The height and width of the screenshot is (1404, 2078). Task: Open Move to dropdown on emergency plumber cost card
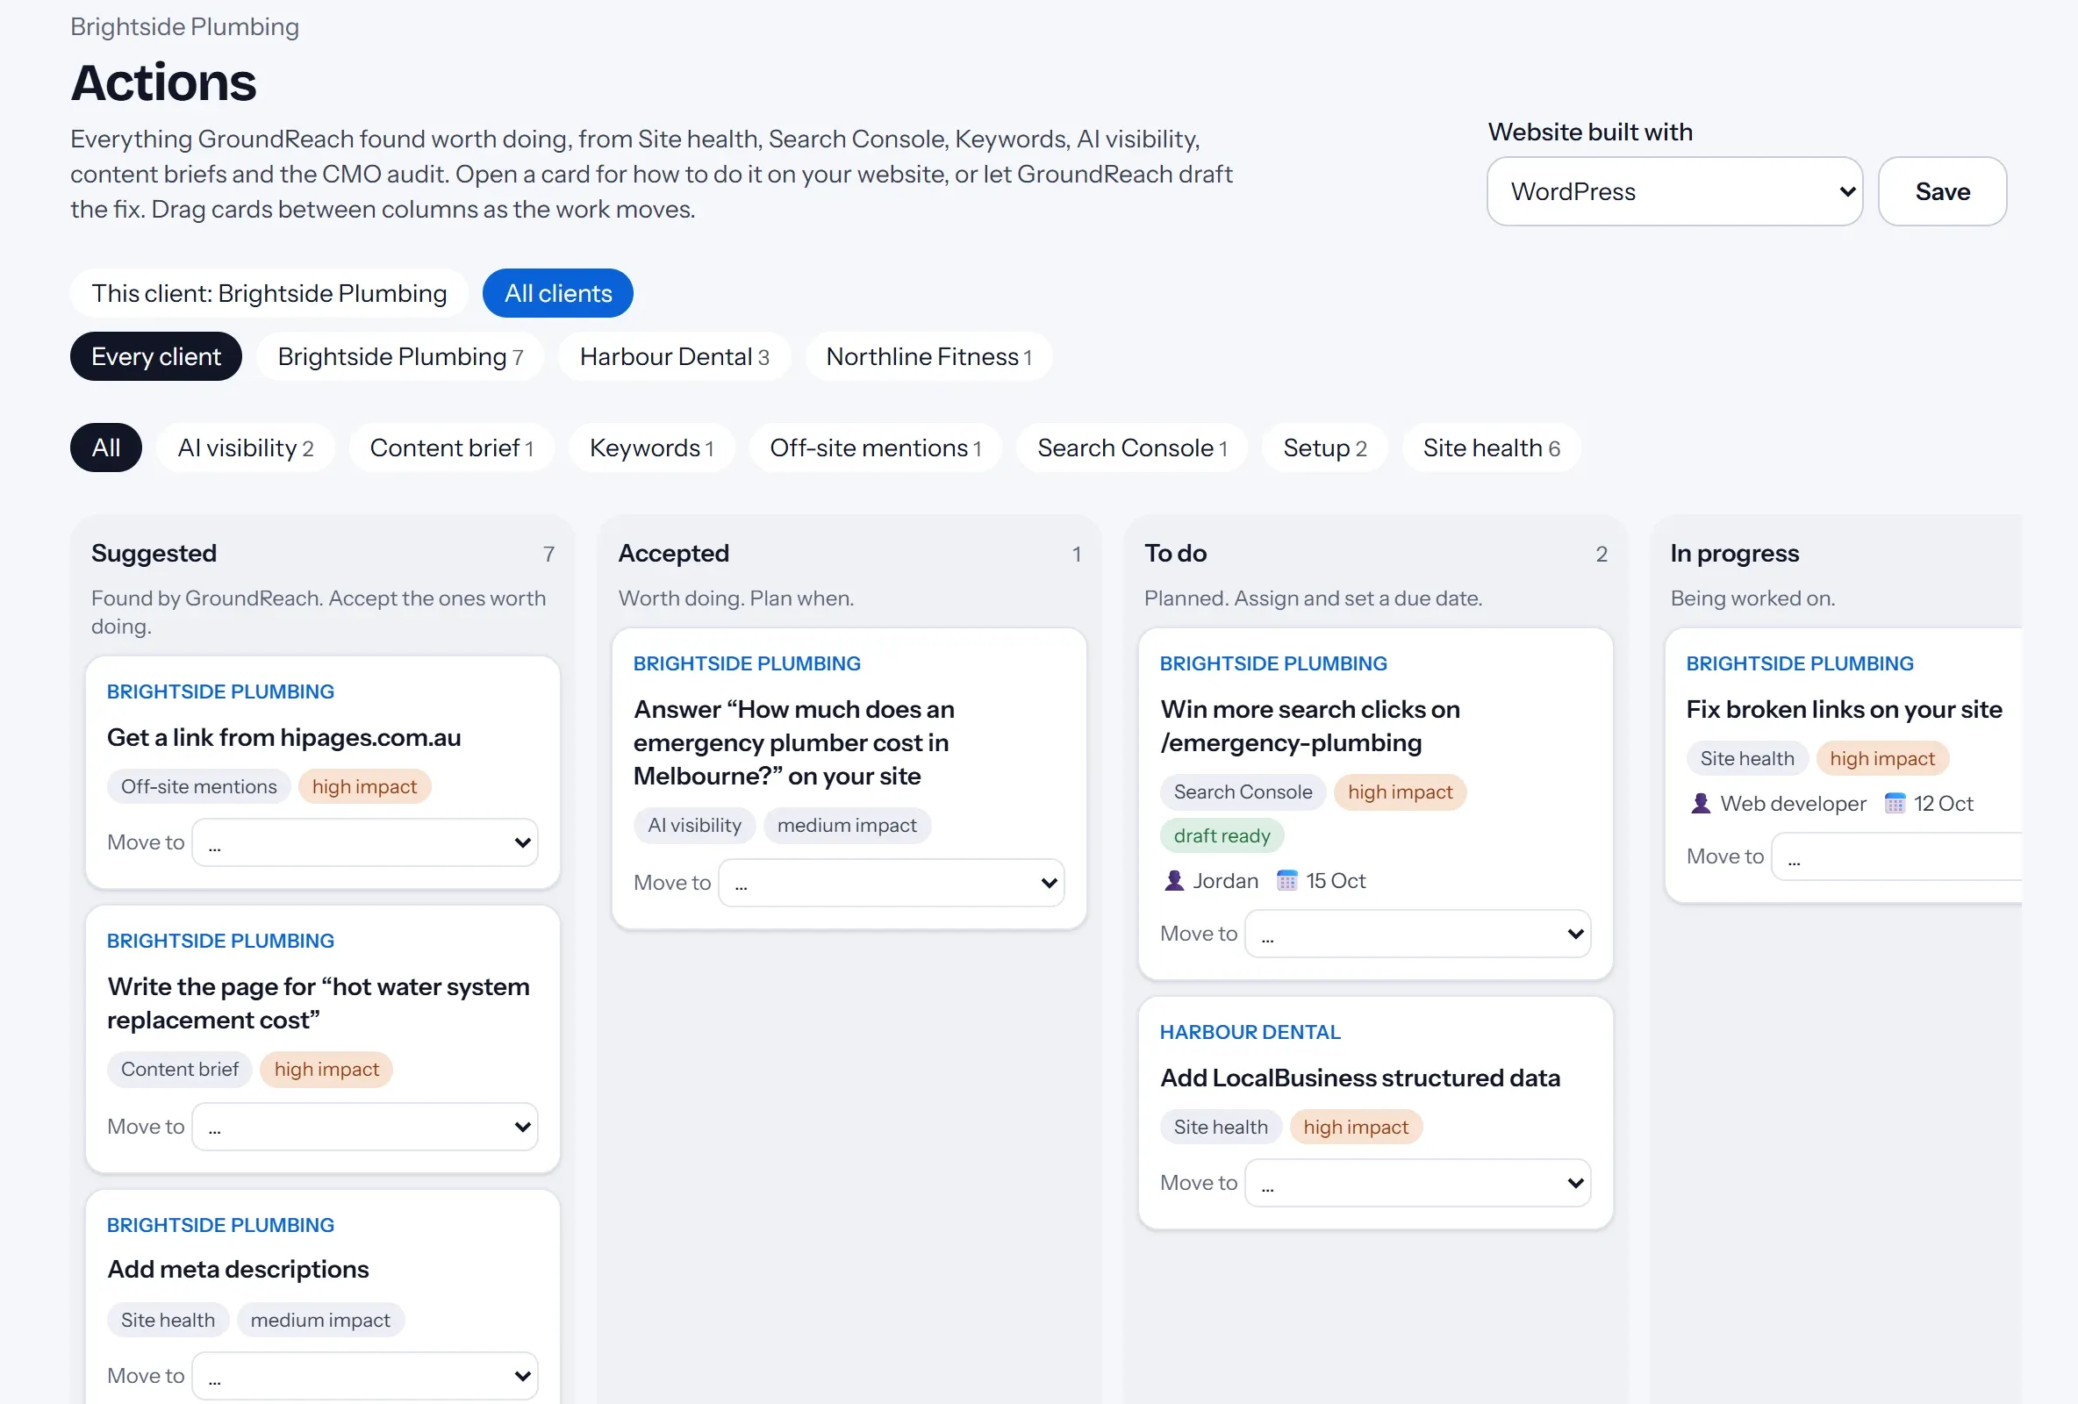(x=892, y=884)
